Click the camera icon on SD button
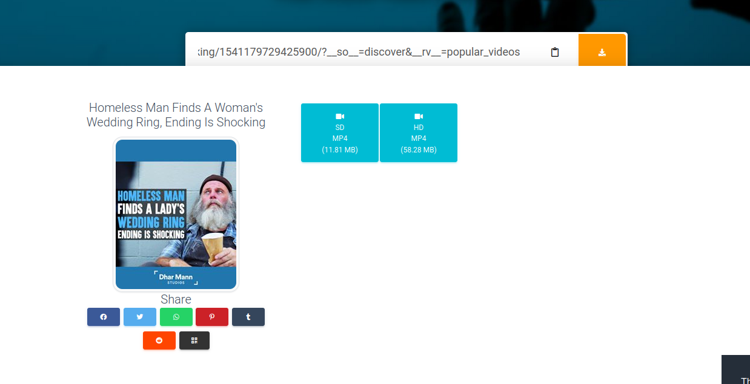This screenshot has width=750, height=384. (340, 116)
